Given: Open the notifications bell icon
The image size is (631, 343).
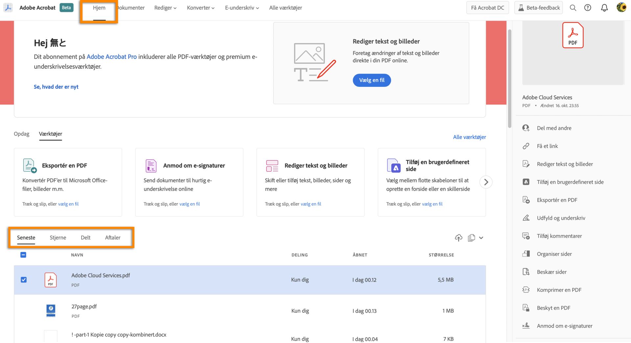Looking at the screenshot, I should [x=604, y=8].
